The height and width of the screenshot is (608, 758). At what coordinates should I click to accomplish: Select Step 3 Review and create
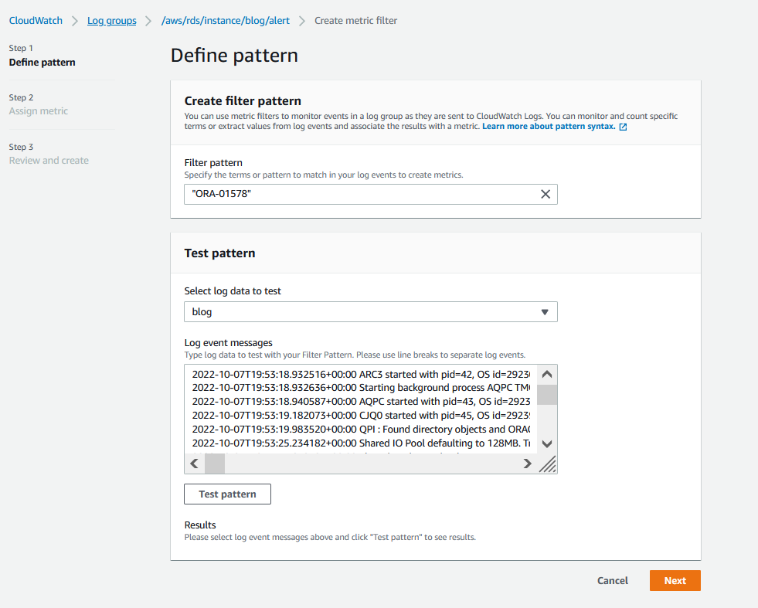tap(49, 161)
